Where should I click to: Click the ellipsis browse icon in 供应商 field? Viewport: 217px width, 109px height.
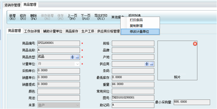tap(151, 64)
